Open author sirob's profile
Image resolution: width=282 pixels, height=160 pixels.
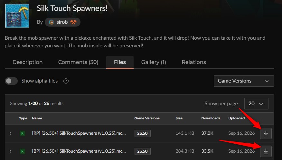tap(62, 22)
